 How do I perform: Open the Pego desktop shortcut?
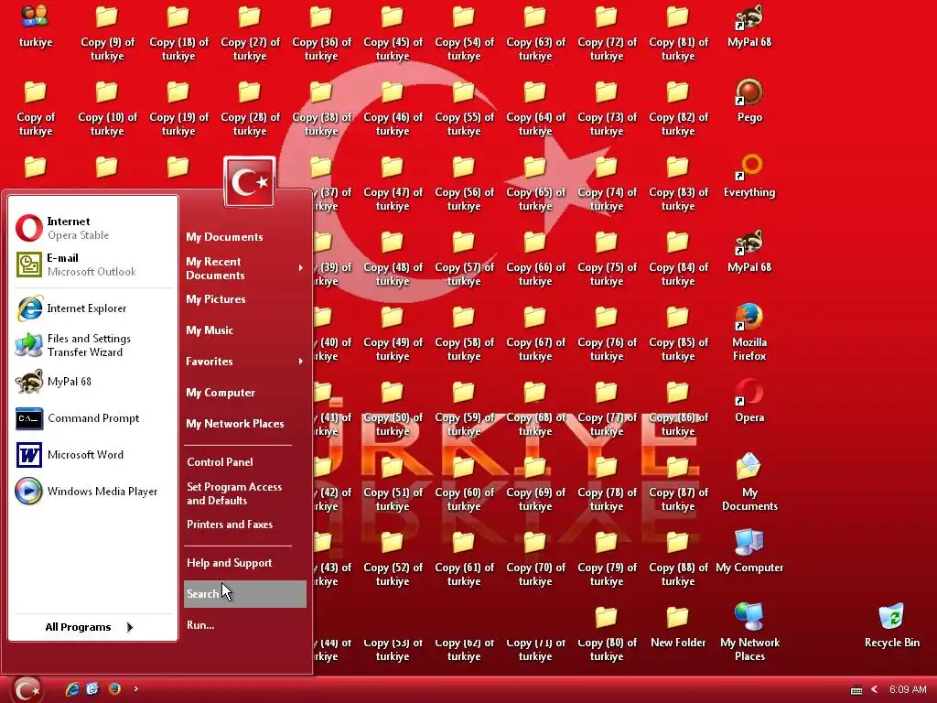coord(749,101)
